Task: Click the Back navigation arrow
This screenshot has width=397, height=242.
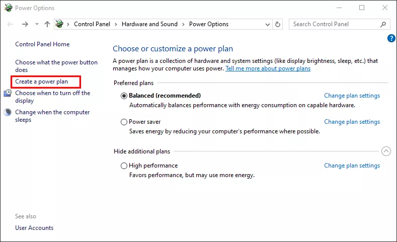Action: (10, 24)
